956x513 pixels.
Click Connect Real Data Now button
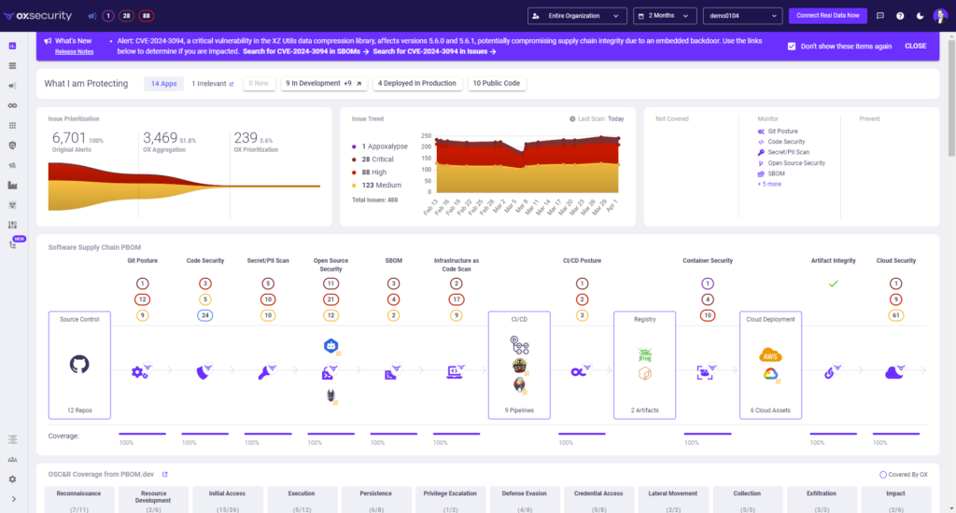click(x=828, y=16)
